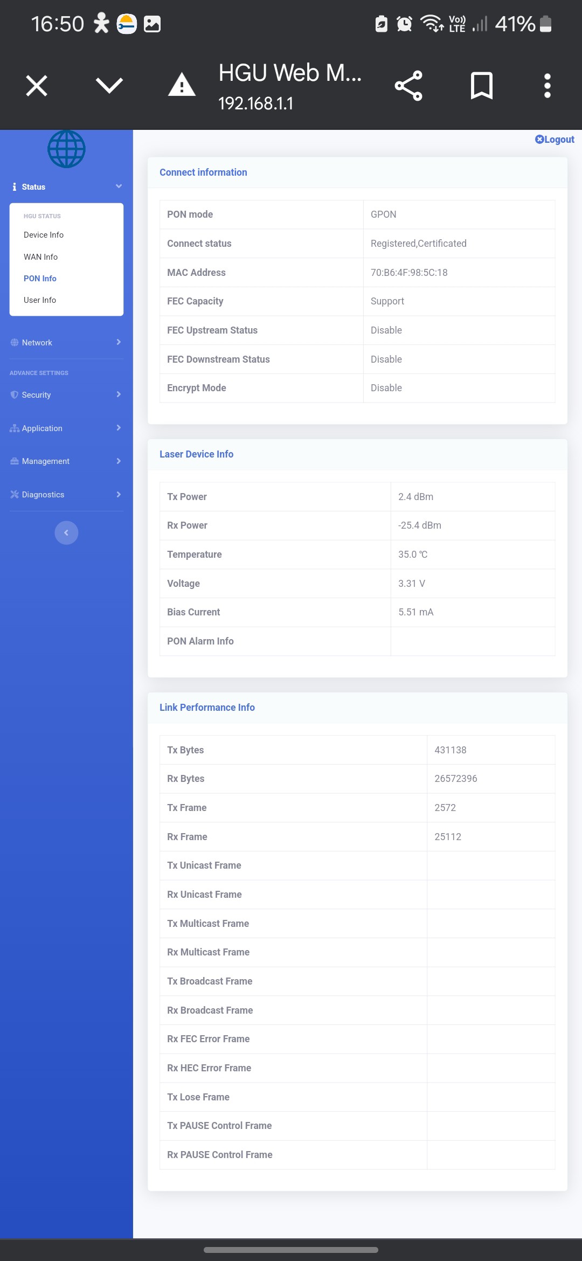Click the Logout link
This screenshot has height=1261, width=582.
point(555,140)
